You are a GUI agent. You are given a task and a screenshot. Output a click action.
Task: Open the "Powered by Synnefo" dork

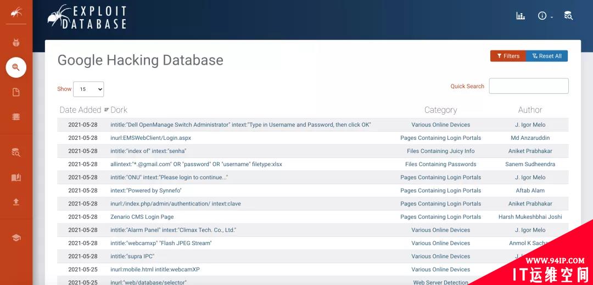pos(146,191)
